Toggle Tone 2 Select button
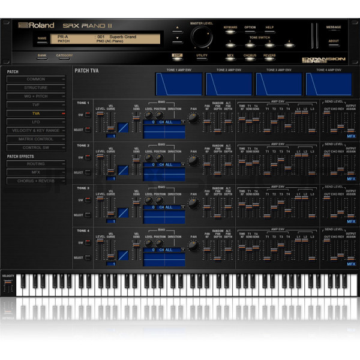 tap(88, 172)
